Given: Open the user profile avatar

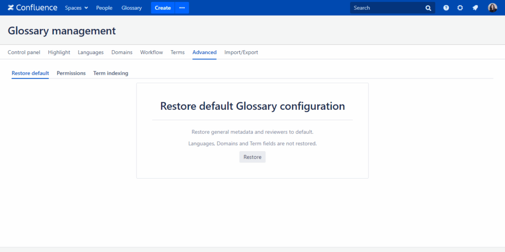Looking at the screenshot, I should coord(492,8).
